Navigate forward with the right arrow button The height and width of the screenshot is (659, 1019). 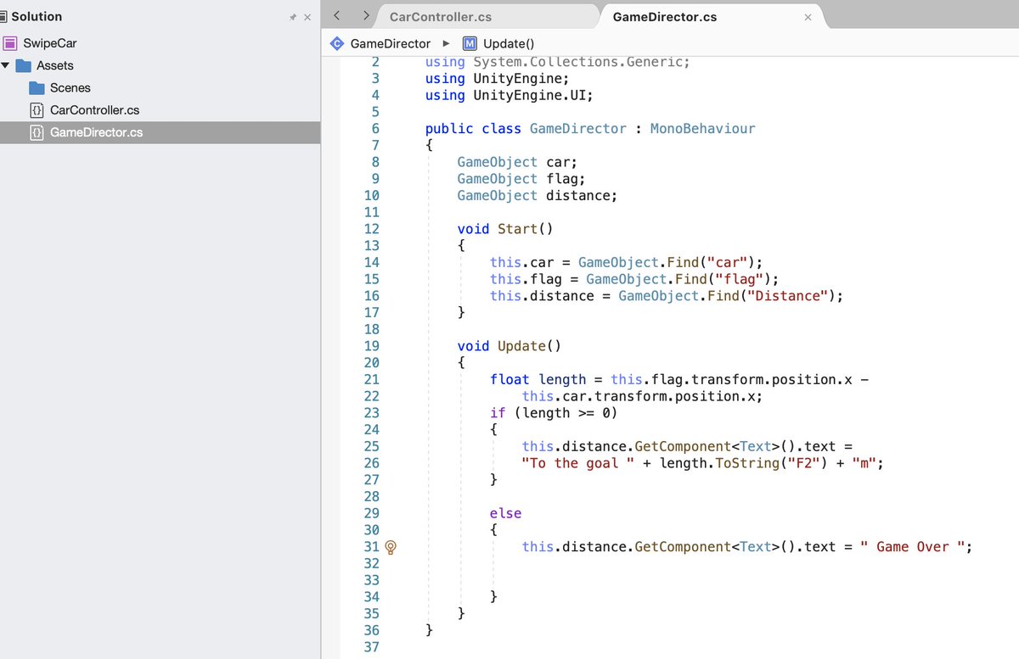tap(366, 16)
